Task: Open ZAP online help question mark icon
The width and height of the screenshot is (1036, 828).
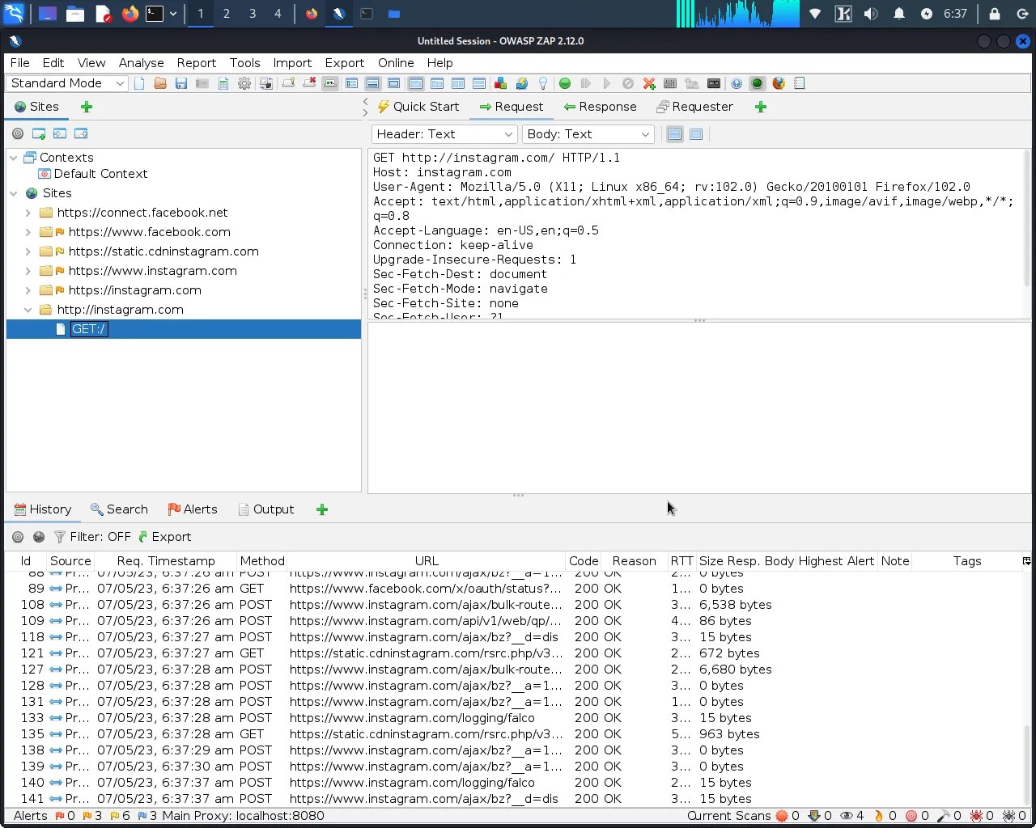Action: (735, 83)
